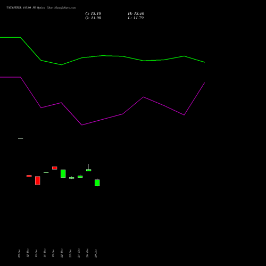Select the 29 Dec date label
The image size is (266, 266).
click(x=96, y=253)
